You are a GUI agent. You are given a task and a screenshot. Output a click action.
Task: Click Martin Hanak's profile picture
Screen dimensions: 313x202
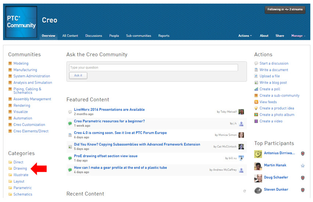(258, 166)
